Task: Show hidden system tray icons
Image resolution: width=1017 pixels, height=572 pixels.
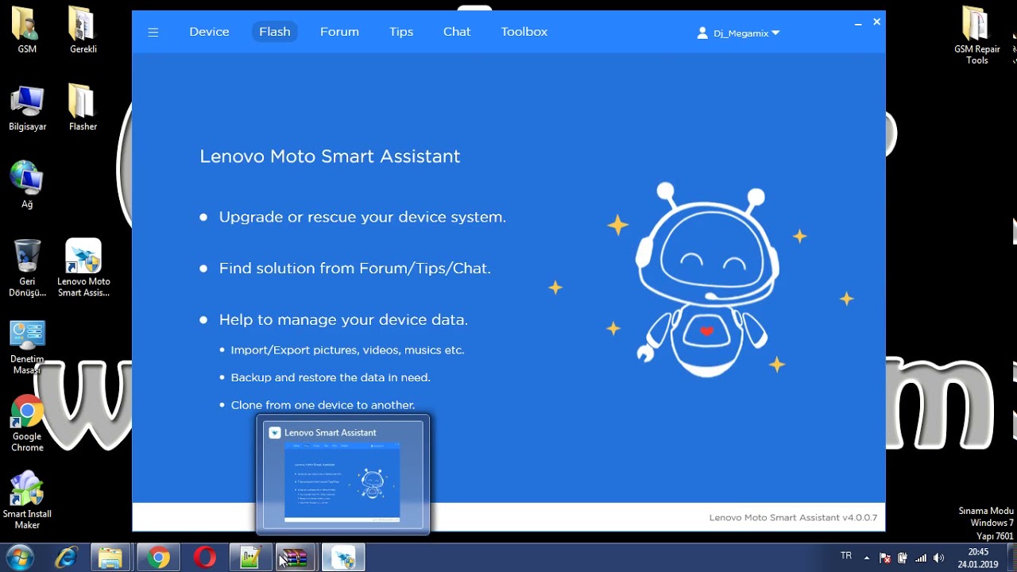Action: tap(867, 558)
